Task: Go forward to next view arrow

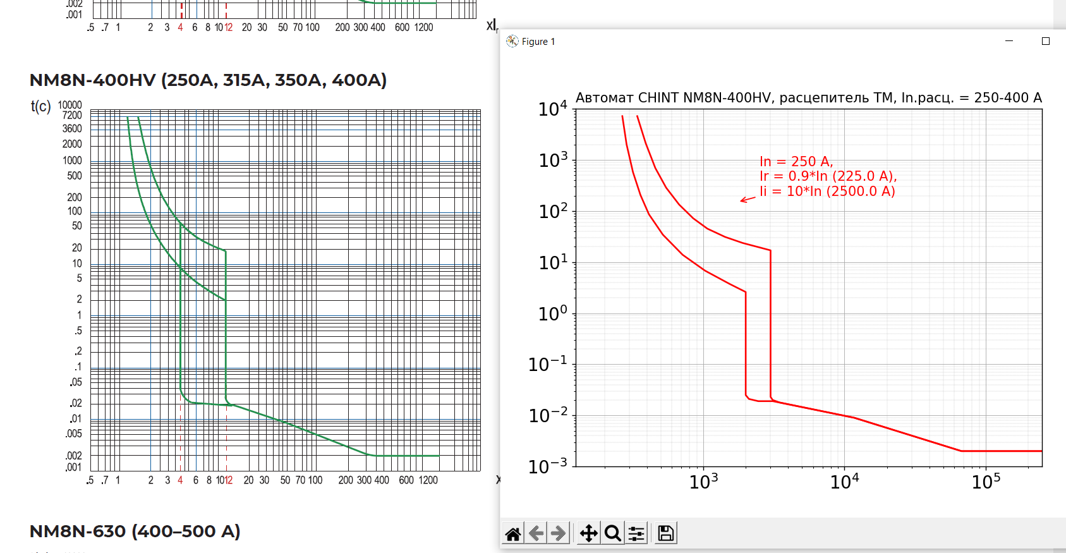Action: click(x=558, y=534)
